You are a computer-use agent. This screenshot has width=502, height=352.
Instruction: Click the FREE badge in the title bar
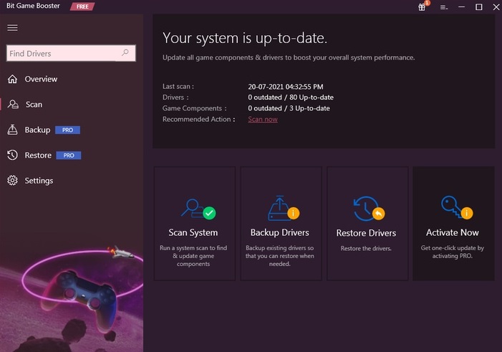click(85, 7)
